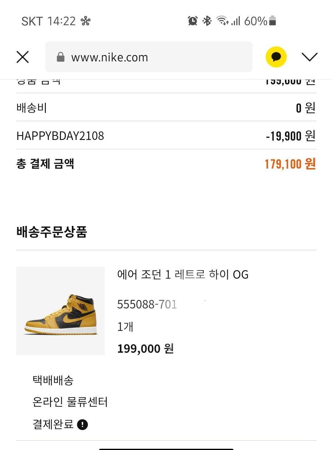Tap the 택배배송 delivery method text
This screenshot has width=332, height=450.
pos(53,380)
